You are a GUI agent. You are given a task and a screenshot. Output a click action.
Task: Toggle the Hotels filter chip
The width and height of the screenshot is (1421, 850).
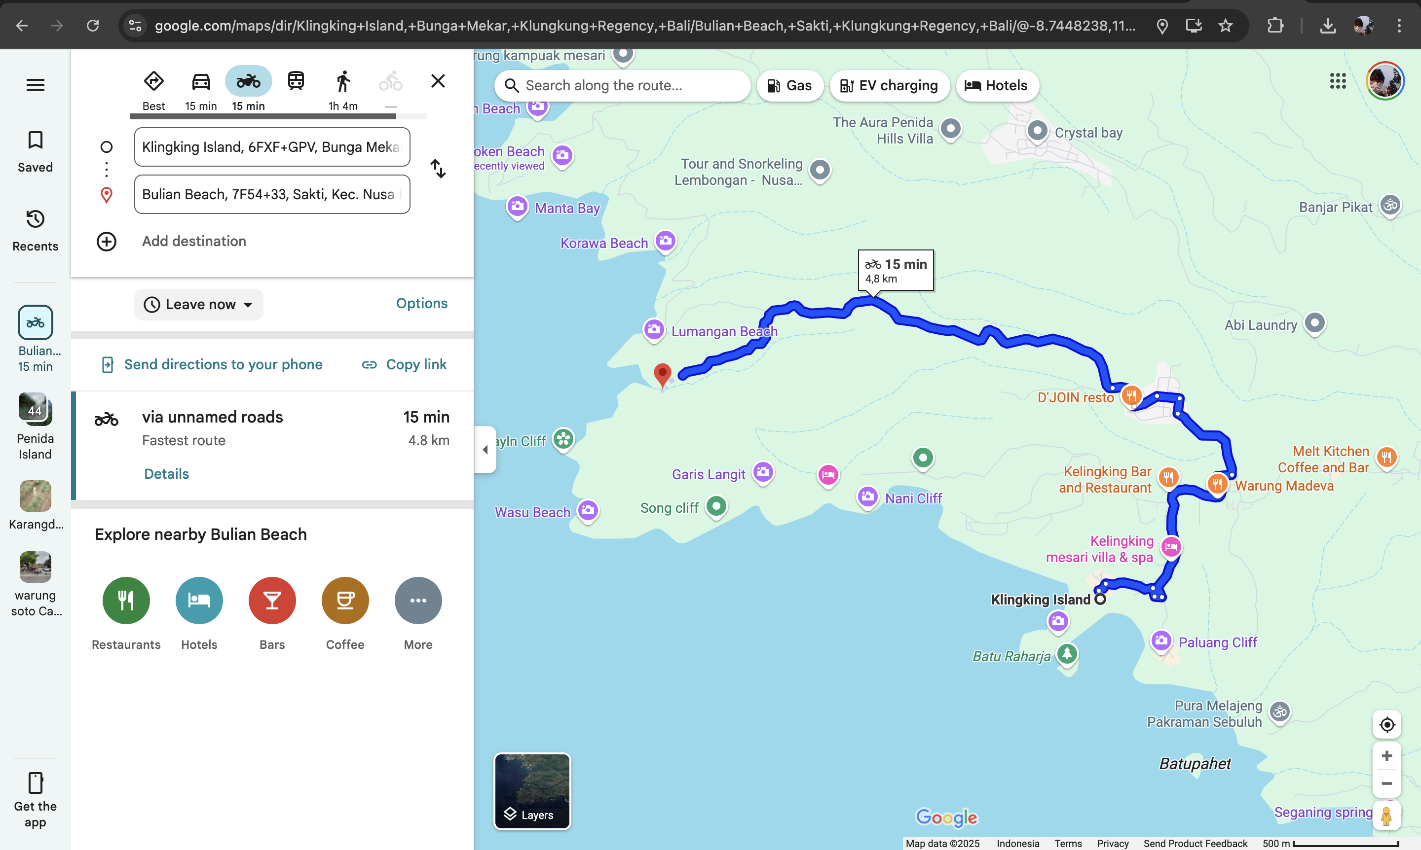click(997, 85)
